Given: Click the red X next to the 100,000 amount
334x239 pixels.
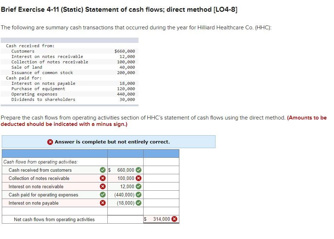Looking at the screenshot, I should click(x=138, y=178).
